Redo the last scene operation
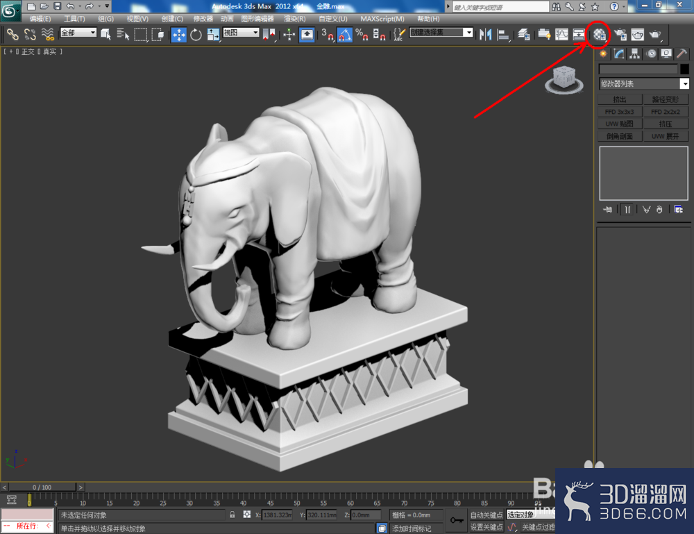 [89, 6]
